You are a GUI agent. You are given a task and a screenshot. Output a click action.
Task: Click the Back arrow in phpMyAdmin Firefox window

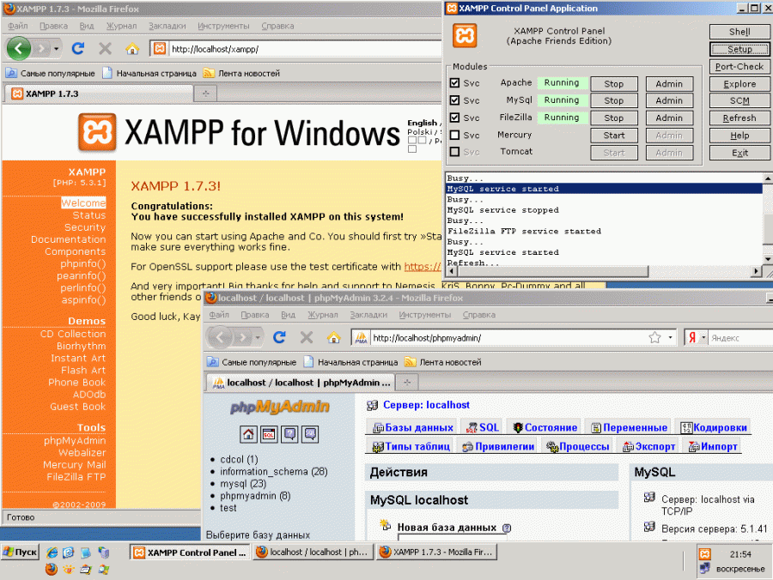220,337
